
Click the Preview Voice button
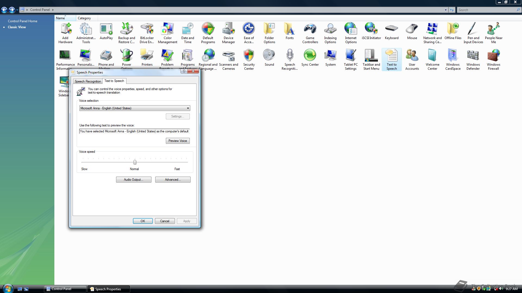point(178,141)
